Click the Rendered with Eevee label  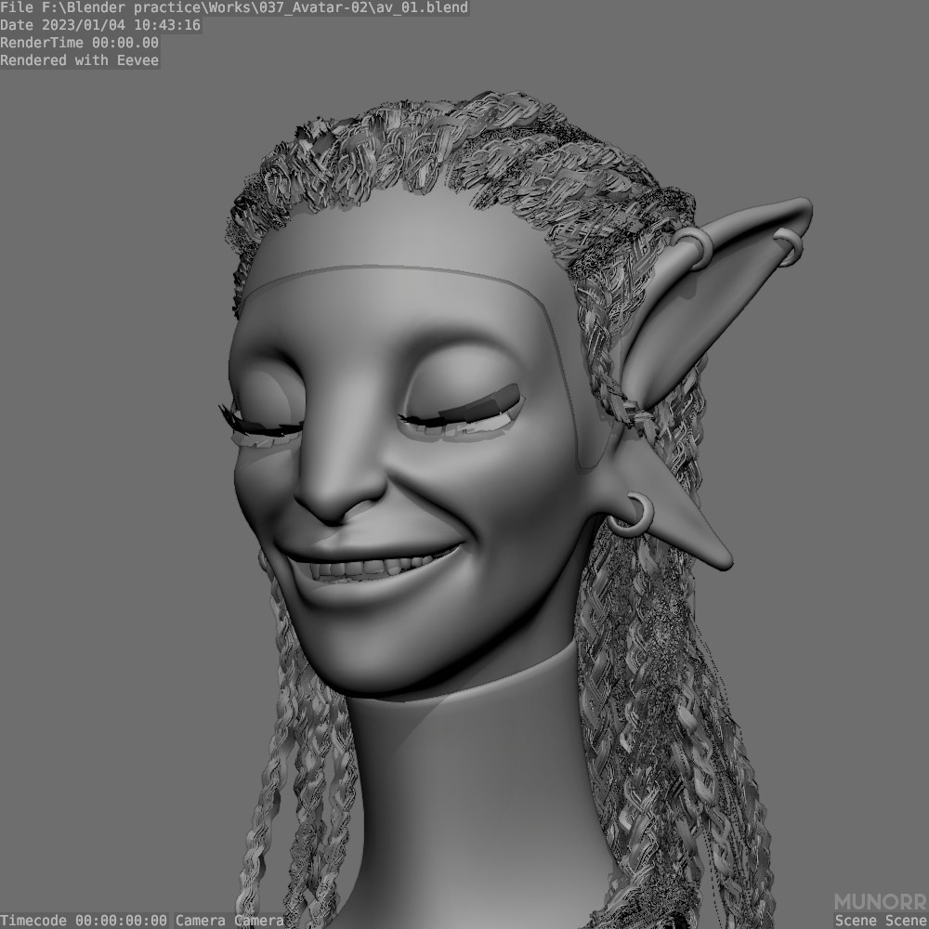[x=80, y=60]
